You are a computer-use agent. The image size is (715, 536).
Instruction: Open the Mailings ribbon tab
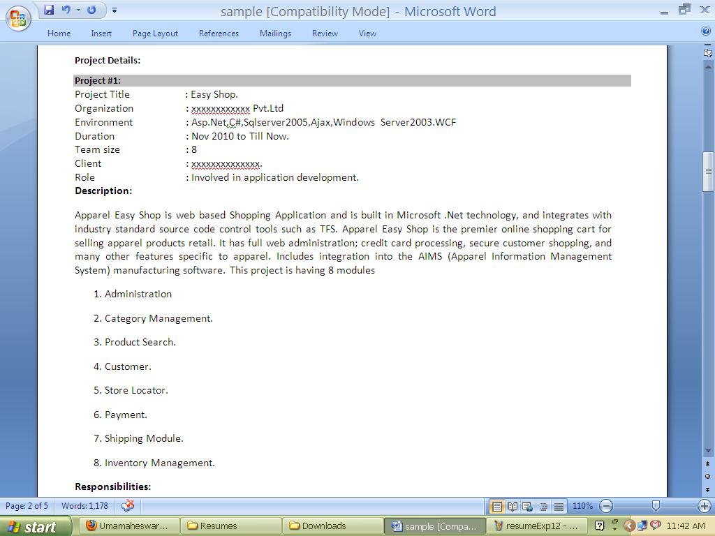pyautogui.click(x=275, y=33)
